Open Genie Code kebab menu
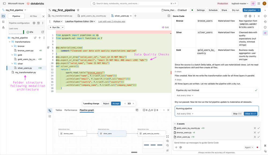 (x=254, y=16)
